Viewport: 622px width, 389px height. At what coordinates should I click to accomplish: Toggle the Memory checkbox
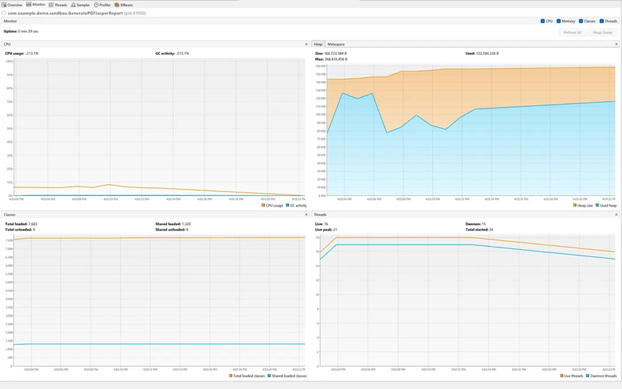coord(559,21)
